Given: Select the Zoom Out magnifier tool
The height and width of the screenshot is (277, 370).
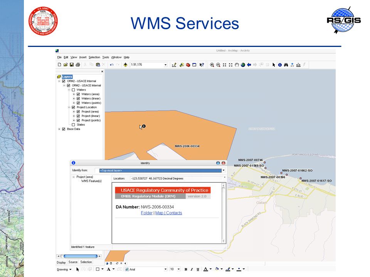Looking at the screenshot, I should tap(218, 65).
